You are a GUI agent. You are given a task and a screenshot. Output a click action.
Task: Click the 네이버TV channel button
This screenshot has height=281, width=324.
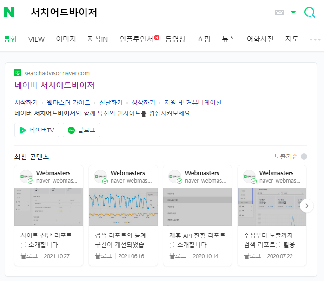pyautogui.click(x=37, y=130)
